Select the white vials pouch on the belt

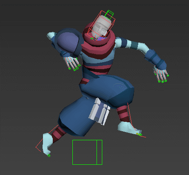(99, 111)
